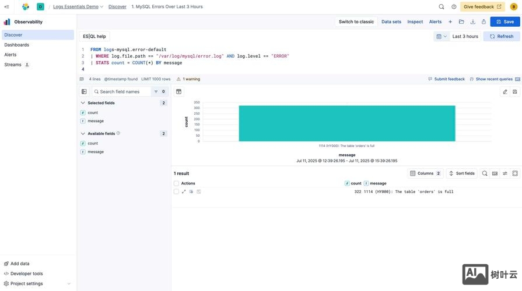Viewport: 522px width, 291px height.
Task: Click the 1 warning indicator
Action: pos(188,79)
